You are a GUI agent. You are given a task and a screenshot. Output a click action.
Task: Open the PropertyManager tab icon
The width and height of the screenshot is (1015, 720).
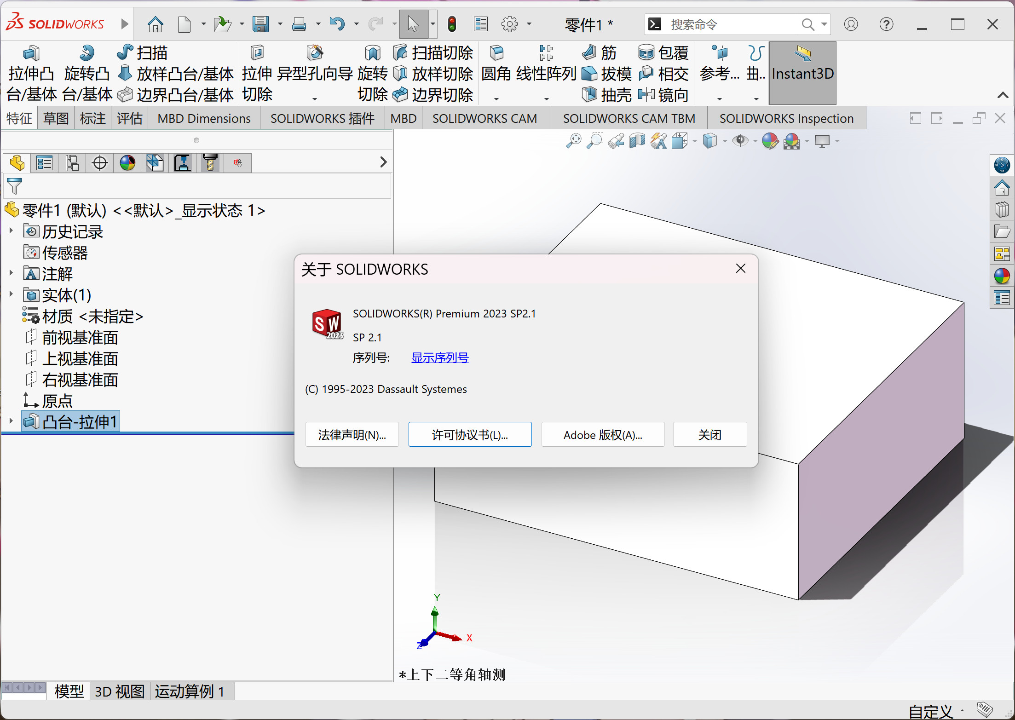coord(45,163)
